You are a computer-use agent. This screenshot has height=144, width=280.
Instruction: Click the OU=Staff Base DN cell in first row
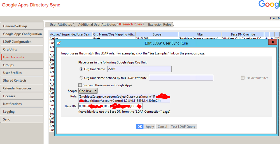point(243,38)
